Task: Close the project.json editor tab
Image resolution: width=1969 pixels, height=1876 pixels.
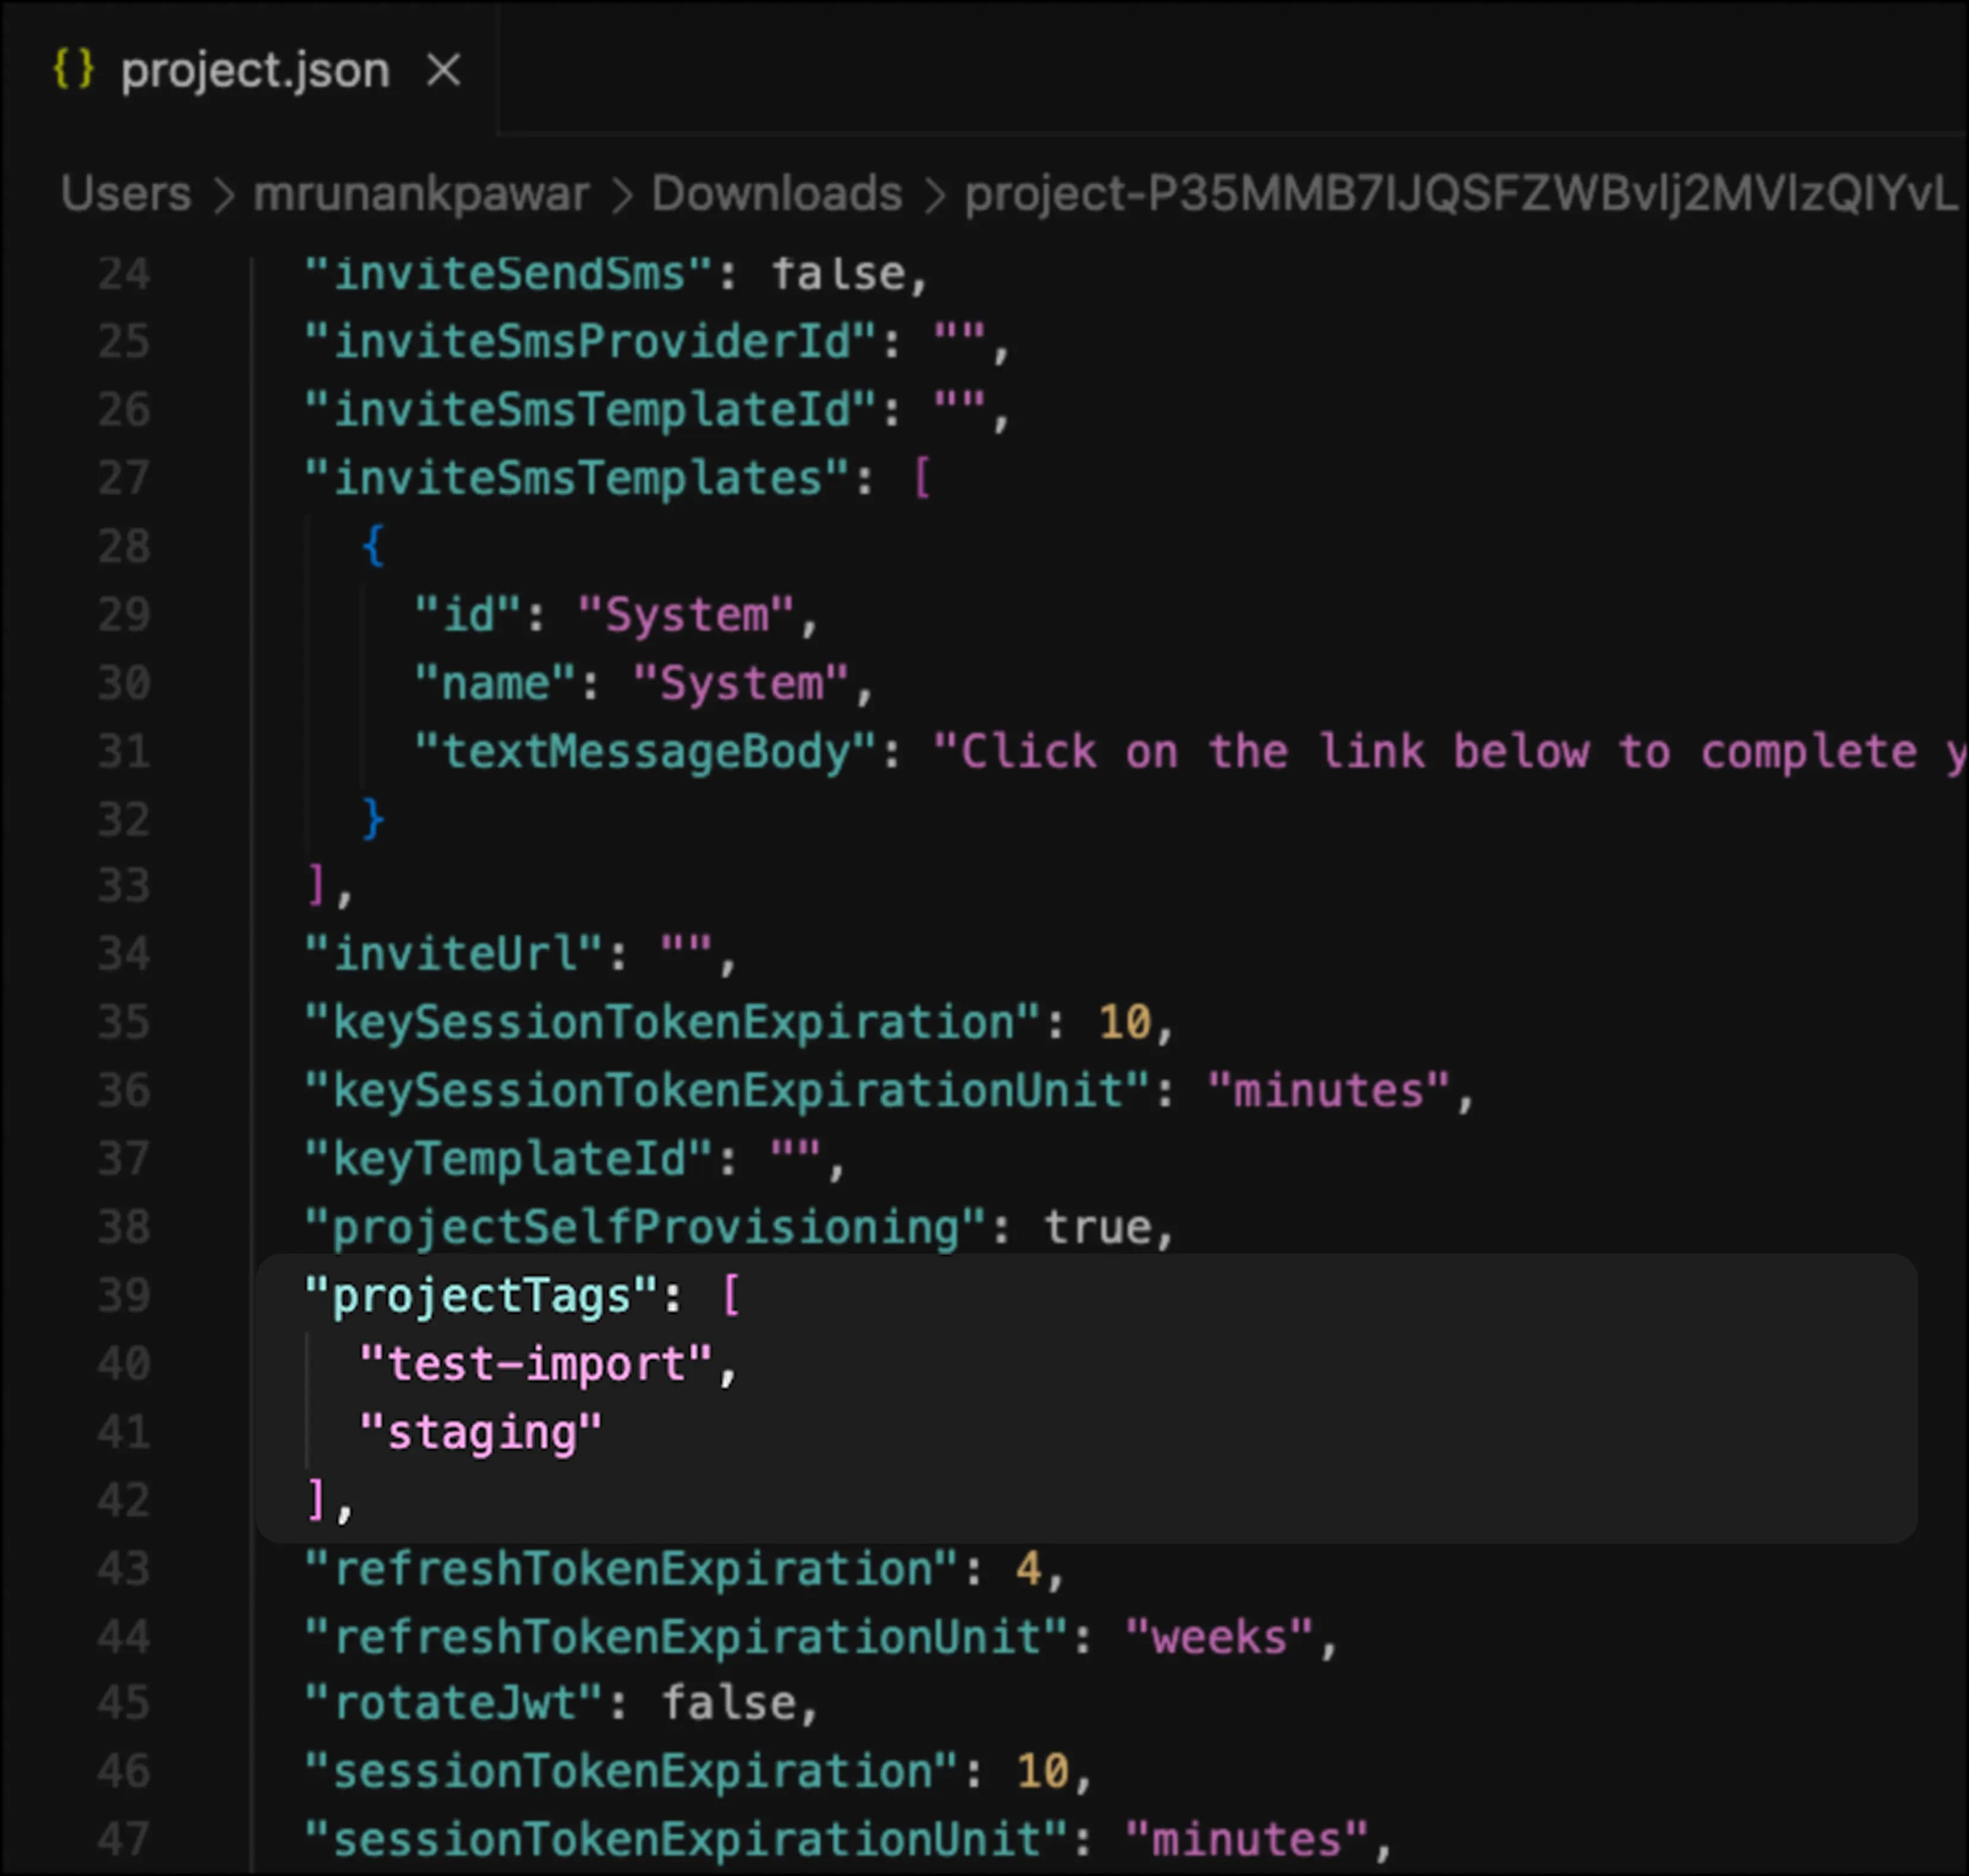Action: [444, 70]
